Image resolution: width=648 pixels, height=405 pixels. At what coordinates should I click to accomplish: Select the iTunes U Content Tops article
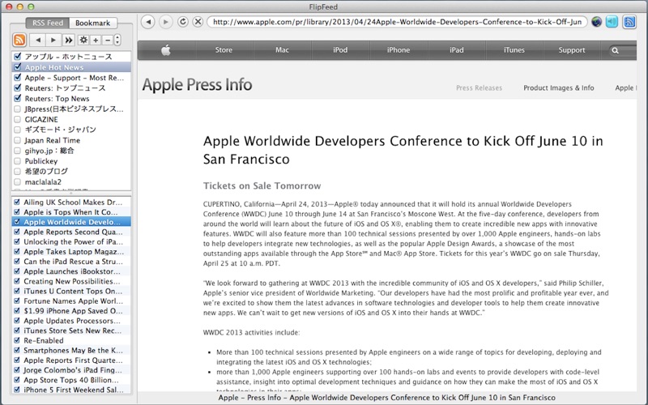pyautogui.click(x=71, y=291)
